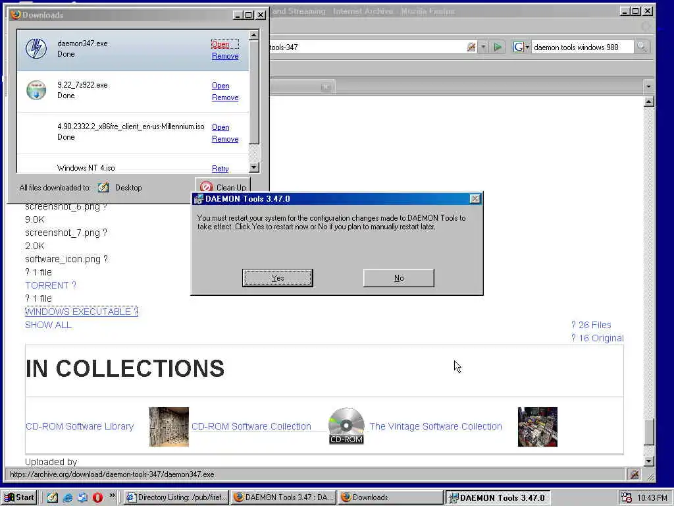The image size is (674, 506).
Task: Switch to DAEMON Tools 3.47 Firefox taskbar button
Action: click(283, 497)
